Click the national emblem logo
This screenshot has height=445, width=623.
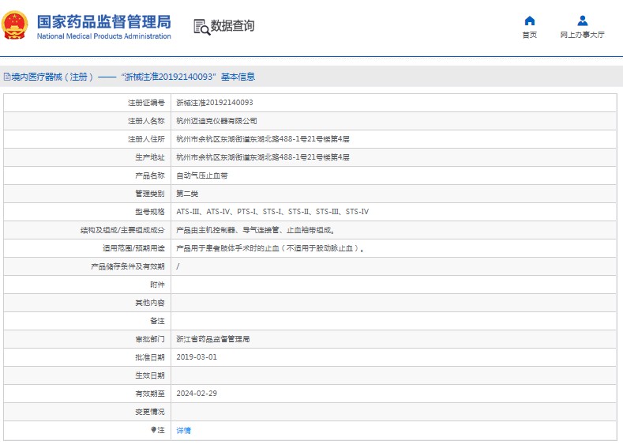pos(15,25)
